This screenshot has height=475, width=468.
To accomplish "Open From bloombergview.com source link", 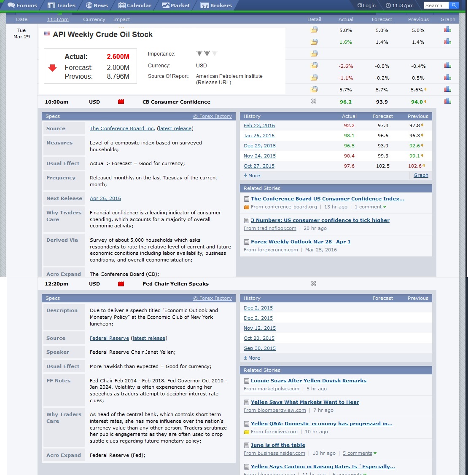I will click(274, 410).
